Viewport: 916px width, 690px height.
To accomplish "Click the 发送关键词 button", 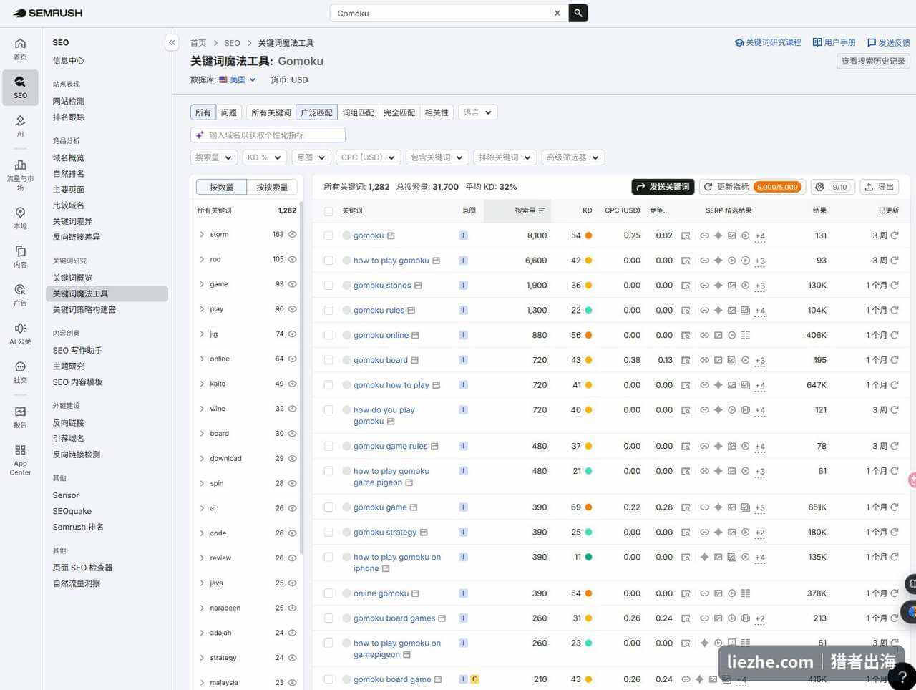I will [x=663, y=187].
